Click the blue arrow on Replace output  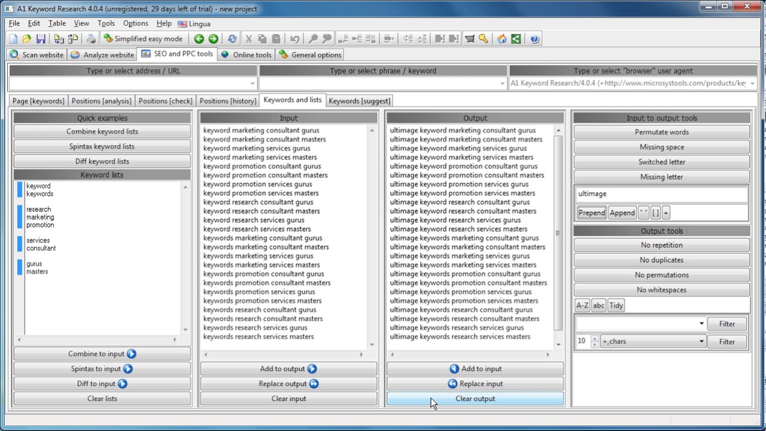(314, 384)
